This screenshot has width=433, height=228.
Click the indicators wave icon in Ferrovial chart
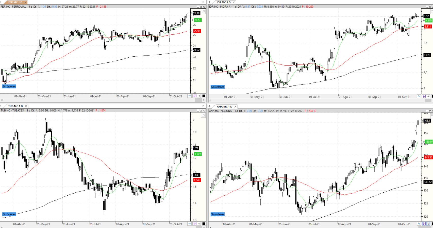pos(190,96)
